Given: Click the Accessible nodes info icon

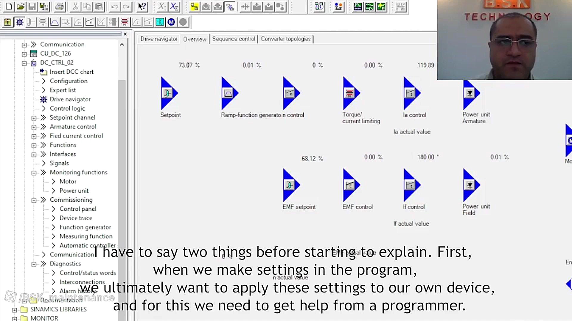Looking at the screenshot, I should click(319, 7).
